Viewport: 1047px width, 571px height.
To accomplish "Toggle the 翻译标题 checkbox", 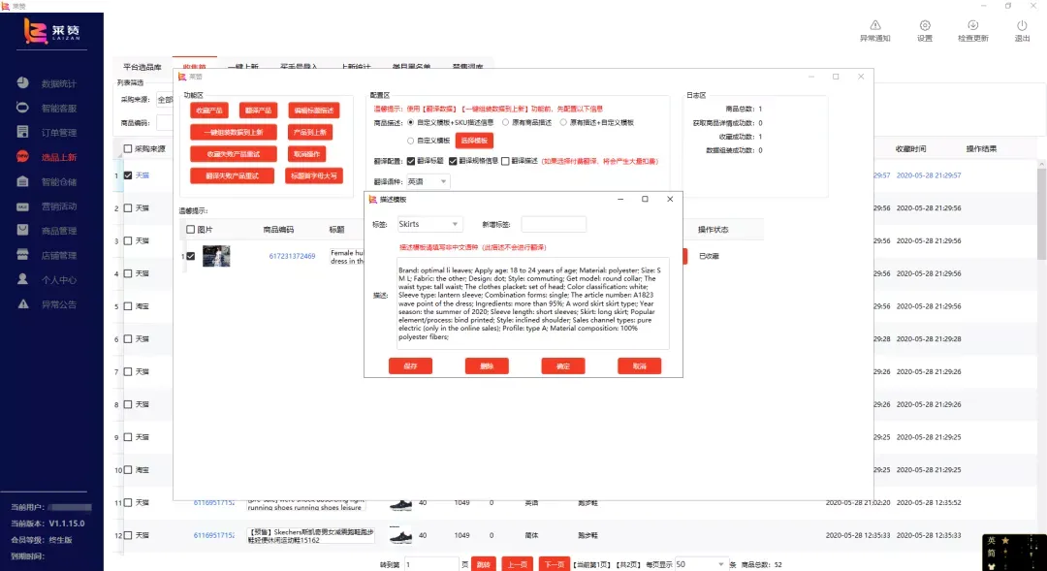I will click(x=411, y=161).
